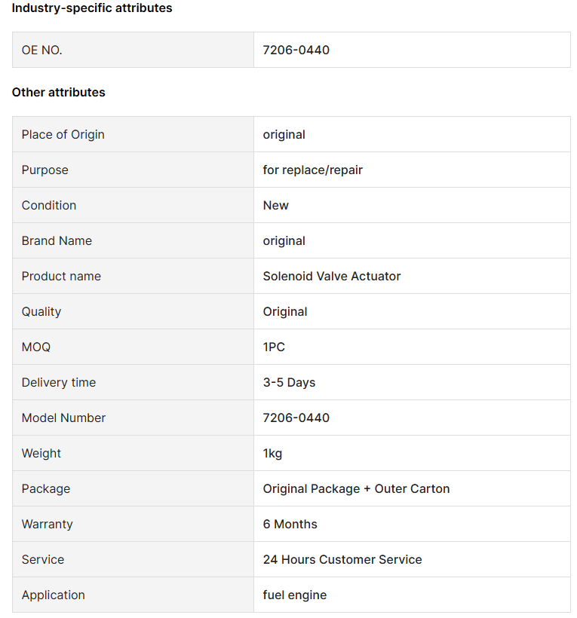Select the Purpose value for replace/repair
The height and width of the screenshot is (618, 577).
(x=313, y=170)
